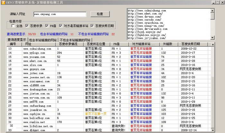Screen dimensions: 225x133
Task: Select row www.we-con.com.cn in table
Action: [109, 98]
